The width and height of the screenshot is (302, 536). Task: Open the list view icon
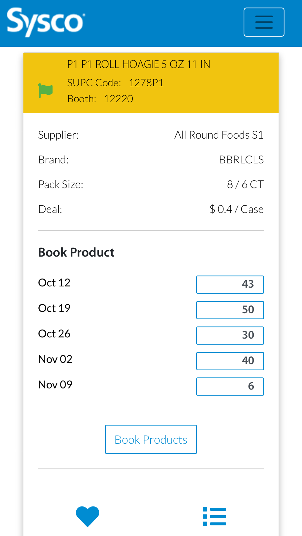click(x=214, y=516)
